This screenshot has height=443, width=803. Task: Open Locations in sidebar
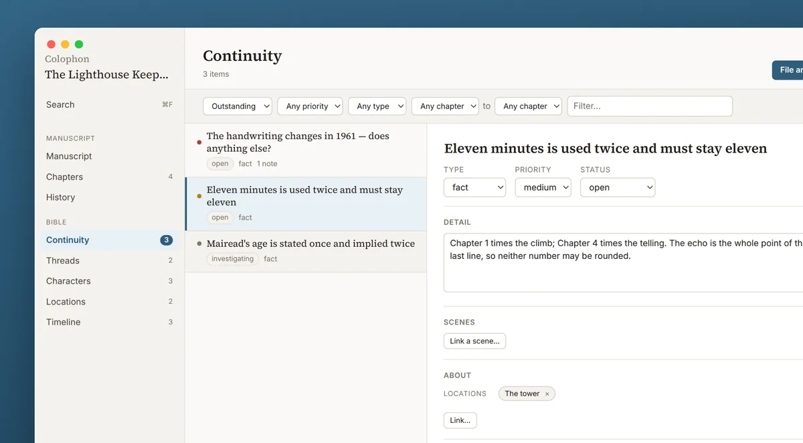(x=109, y=302)
